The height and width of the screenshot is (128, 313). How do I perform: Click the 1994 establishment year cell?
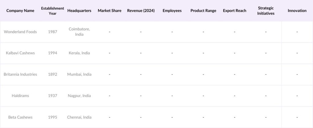pyautogui.click(x=53, y=53)
